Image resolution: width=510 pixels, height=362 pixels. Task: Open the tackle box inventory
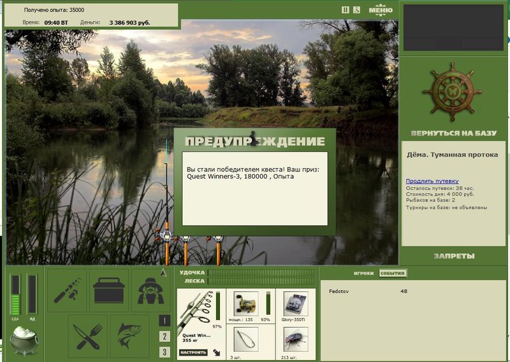point(108,290)
